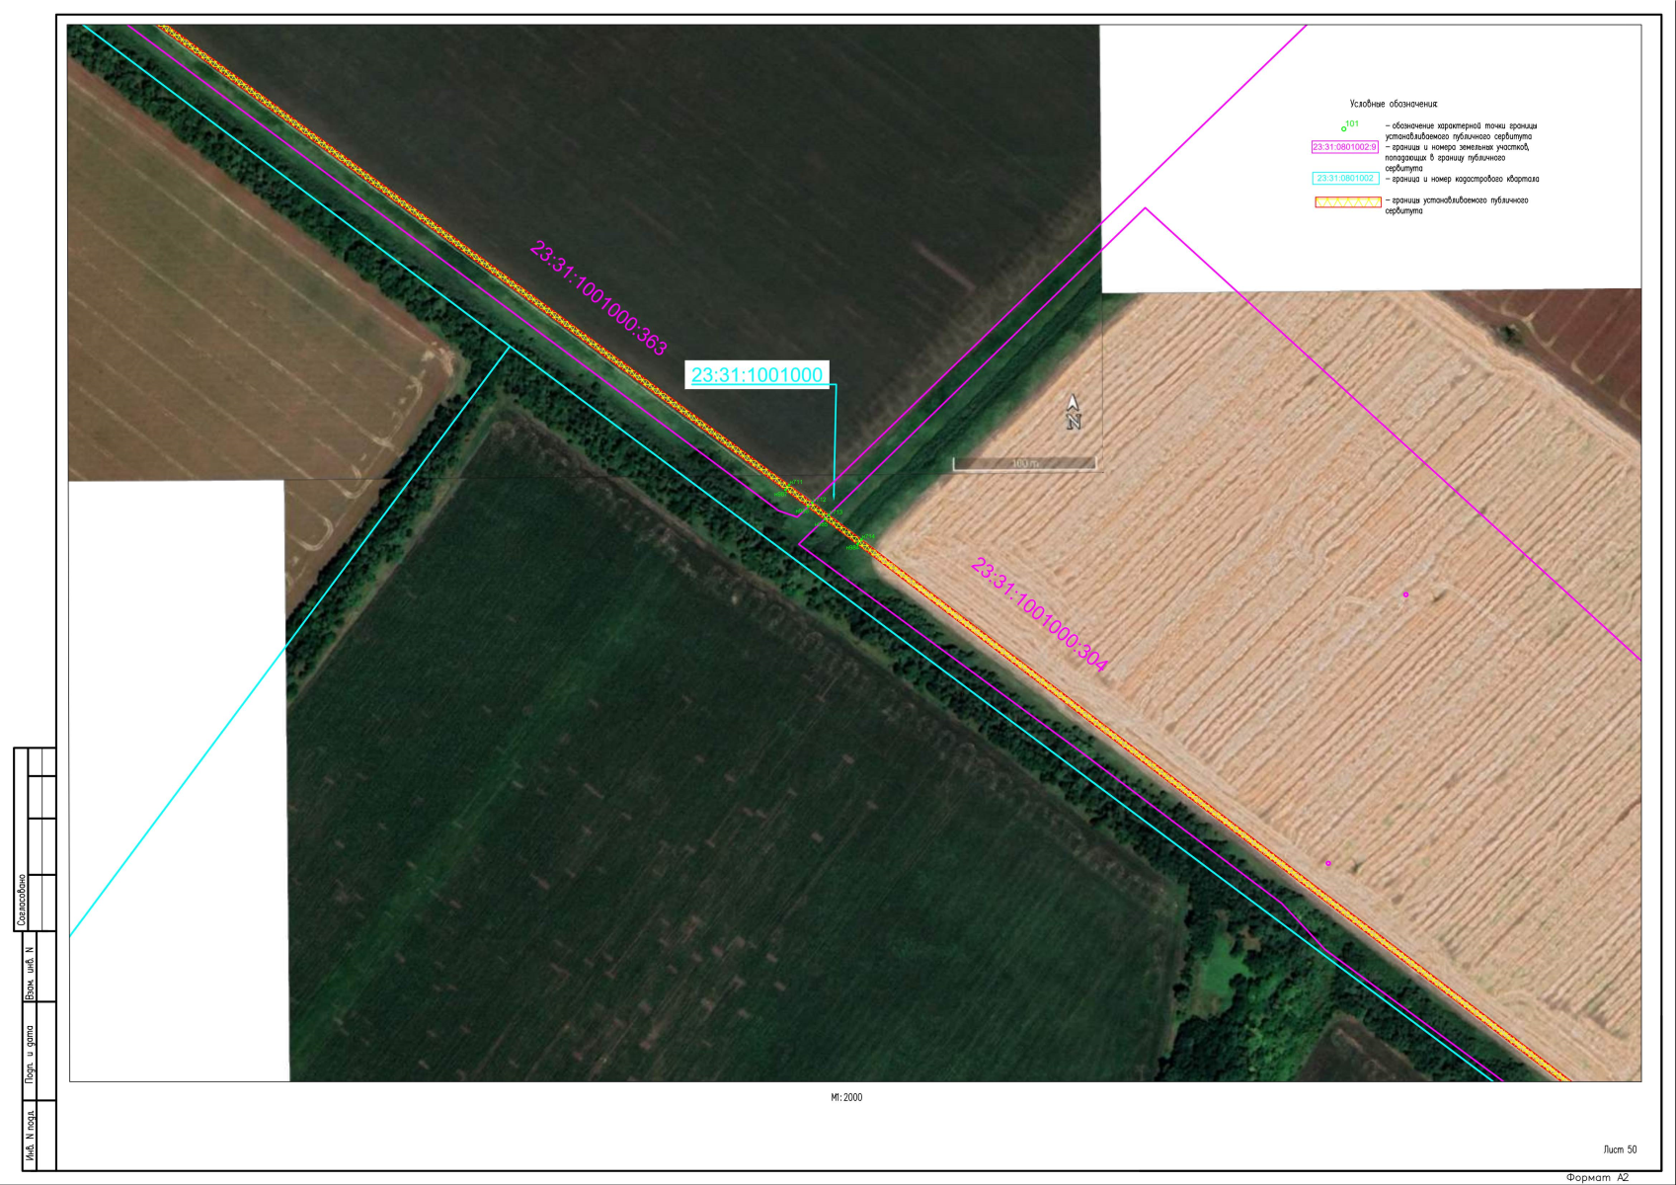Viewport: 1676px width, 1185px height.
Task: Select the cyan 23:31:1001000 quarter label box
Action: [757, 375]
